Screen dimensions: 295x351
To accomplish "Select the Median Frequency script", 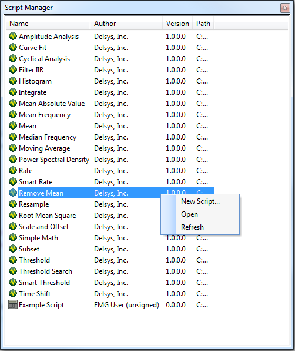I will pos(110,137).
